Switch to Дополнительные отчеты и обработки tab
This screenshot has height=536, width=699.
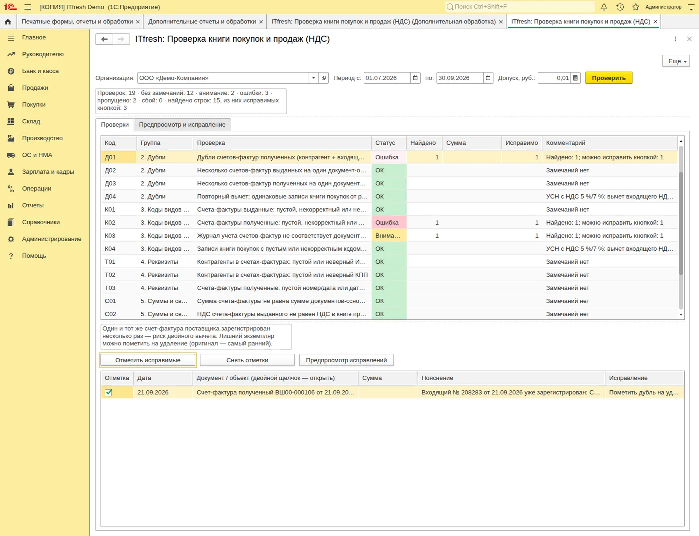click(x=202, y=22)
